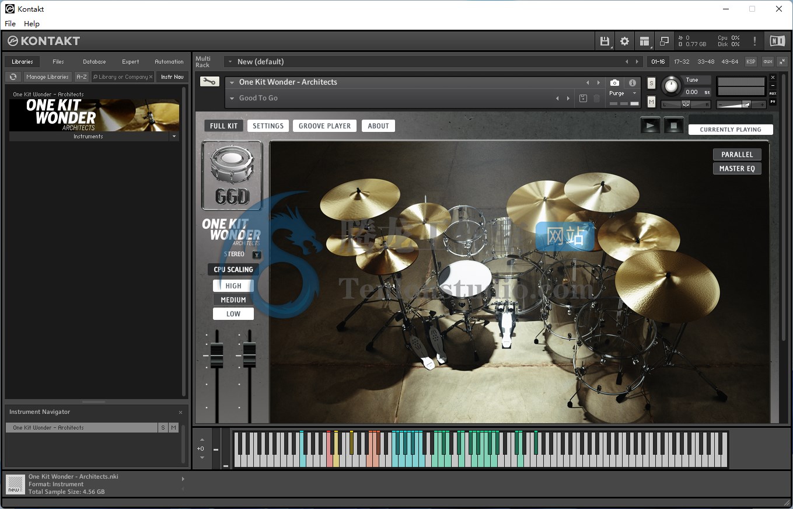Open the ABOUT page
This screenshot has width=793, height=509.
click(378, 126)
